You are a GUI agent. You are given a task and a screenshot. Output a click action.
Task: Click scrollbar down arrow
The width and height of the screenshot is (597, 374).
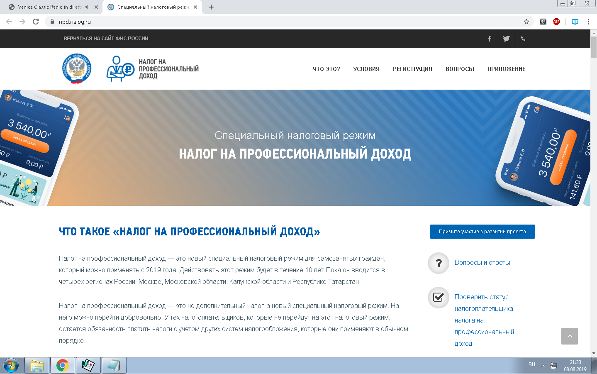594,353
